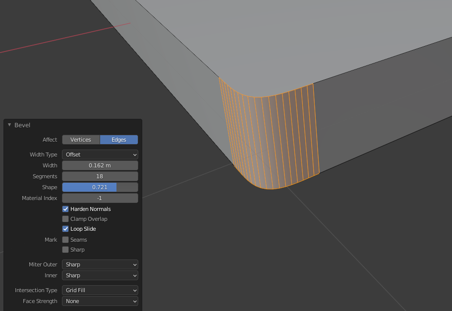
Task: Enable the Clamp Overlap checkbox
Action: pyautogui.click(x=65, y=219)
